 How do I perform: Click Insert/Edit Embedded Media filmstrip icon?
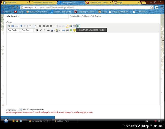coord(78,26)
